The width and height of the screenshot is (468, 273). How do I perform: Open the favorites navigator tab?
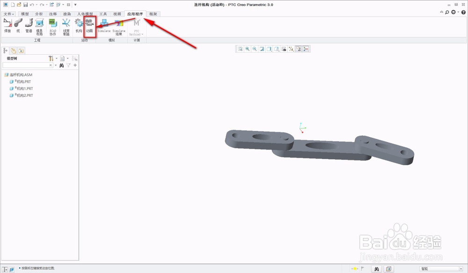[x=21, y=50]
